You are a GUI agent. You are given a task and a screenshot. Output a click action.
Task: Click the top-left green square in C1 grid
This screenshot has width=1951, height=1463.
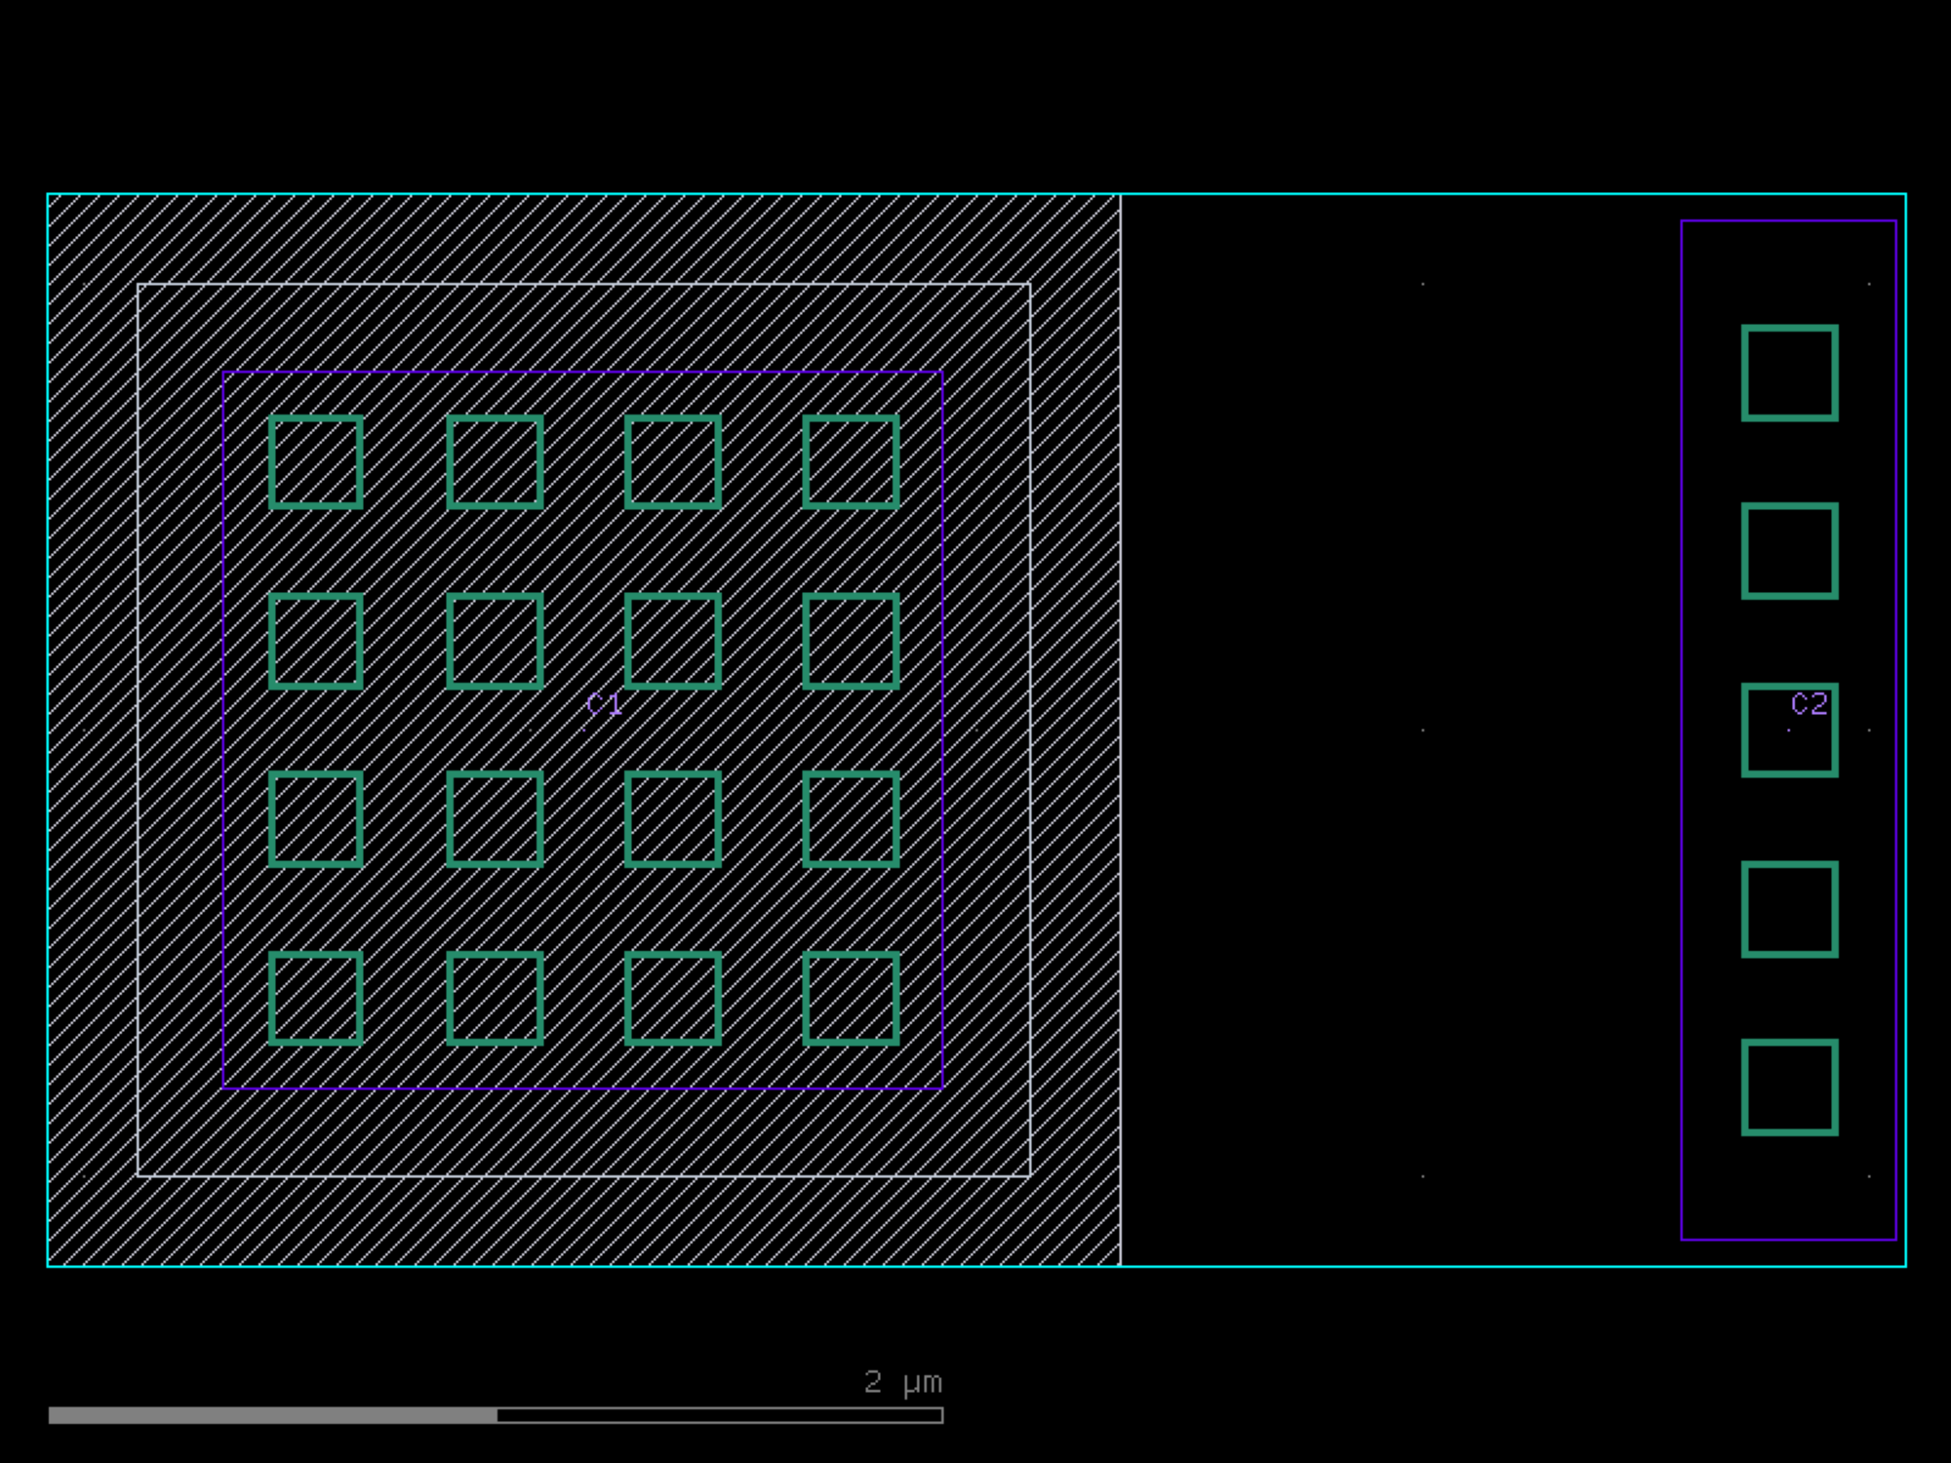[316, 462]
